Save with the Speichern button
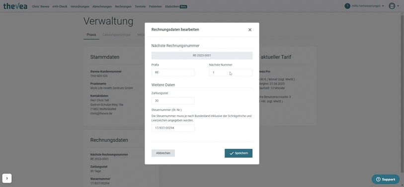The height and width of the screenshot is (187, 404). pos(239,153)
